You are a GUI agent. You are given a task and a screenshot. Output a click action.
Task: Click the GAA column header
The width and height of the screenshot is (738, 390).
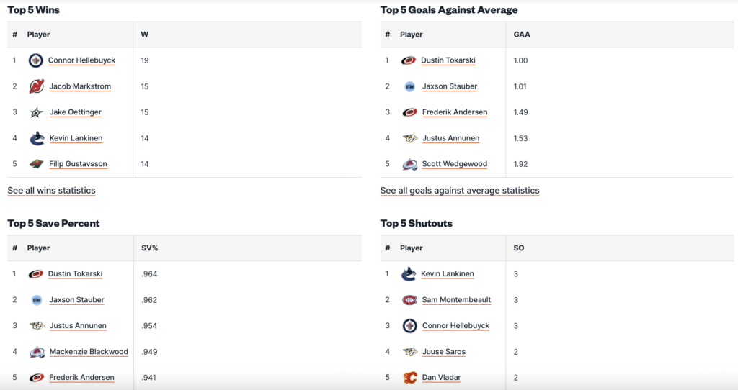(x=522, y=35)
